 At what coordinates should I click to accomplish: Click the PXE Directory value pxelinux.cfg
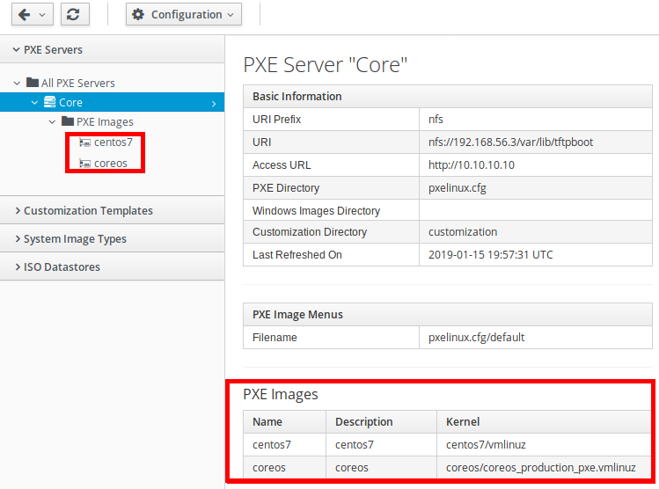pos(458,188)
